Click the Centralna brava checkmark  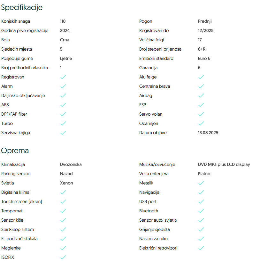click(201, 86)
